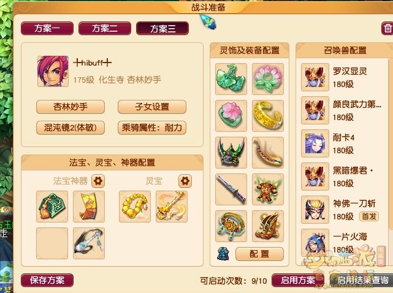Select the 方案三 tab

(162, 28)
